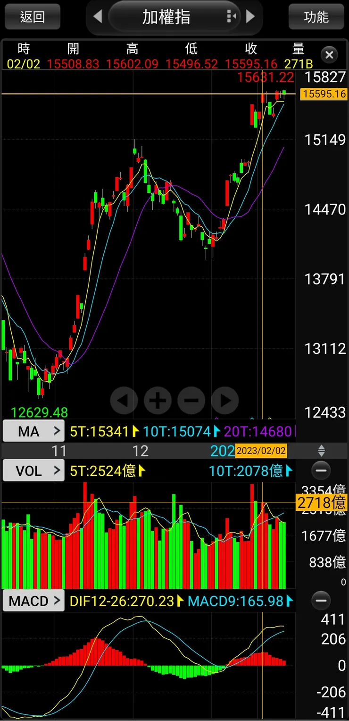
Task: Zoom in chart with plus button
Action: 158,401
